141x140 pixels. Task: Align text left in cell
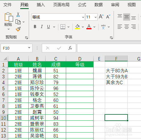[120, 27]
